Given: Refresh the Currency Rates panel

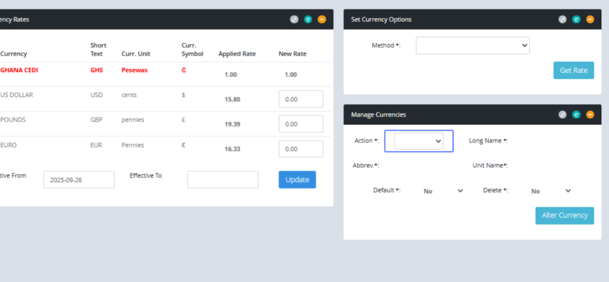Looking at the screenshot, I should pos(308,19).
